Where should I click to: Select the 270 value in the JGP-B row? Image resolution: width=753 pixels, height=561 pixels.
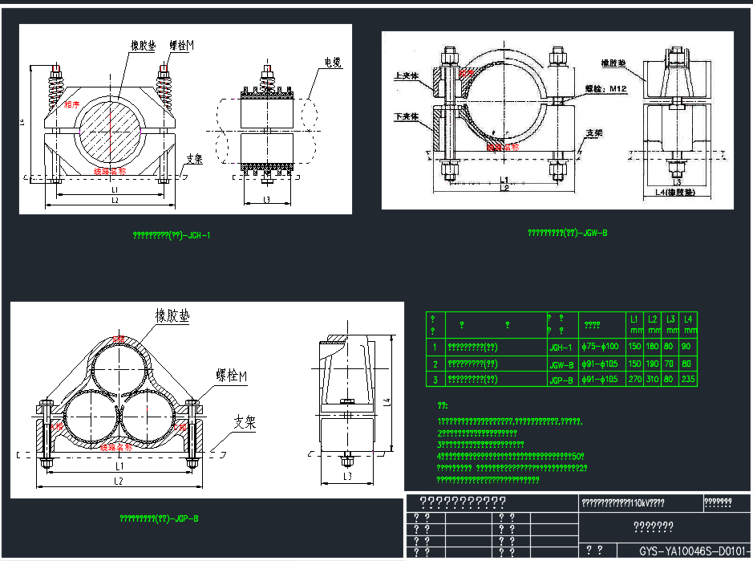tap(635, 379)
